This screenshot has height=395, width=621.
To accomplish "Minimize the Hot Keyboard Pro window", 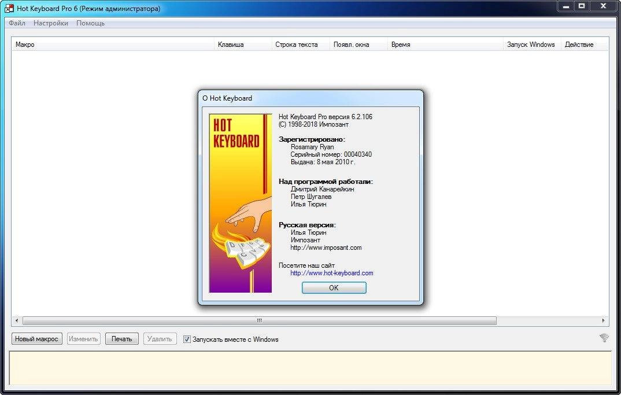I will point(567,6).
